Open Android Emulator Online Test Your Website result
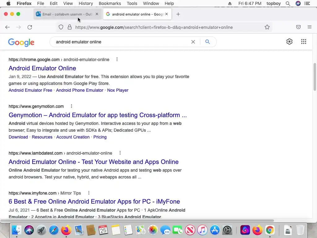Screen dimensions: 317x238 (x=93, y=162)
